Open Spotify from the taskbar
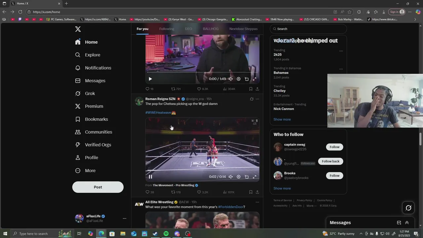Viewport: 423px width, 238px height. point(166,234)
